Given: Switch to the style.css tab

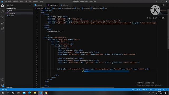Looking at the screenshot, I should (65, 5).
